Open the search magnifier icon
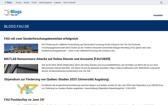 click(x=161, y=3)
